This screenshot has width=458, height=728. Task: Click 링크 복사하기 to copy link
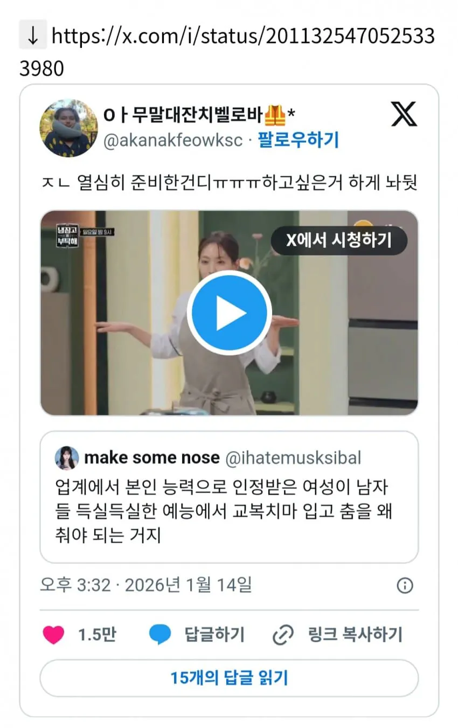point(355,635)
